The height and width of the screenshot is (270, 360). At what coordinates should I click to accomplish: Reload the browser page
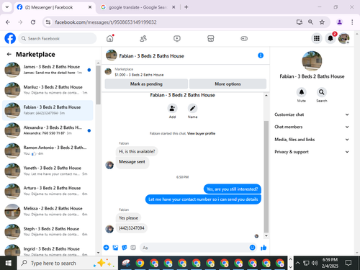(x=33, y=22)
